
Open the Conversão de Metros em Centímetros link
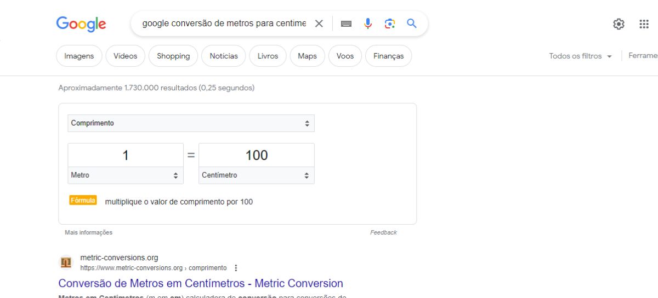(201, 283)
